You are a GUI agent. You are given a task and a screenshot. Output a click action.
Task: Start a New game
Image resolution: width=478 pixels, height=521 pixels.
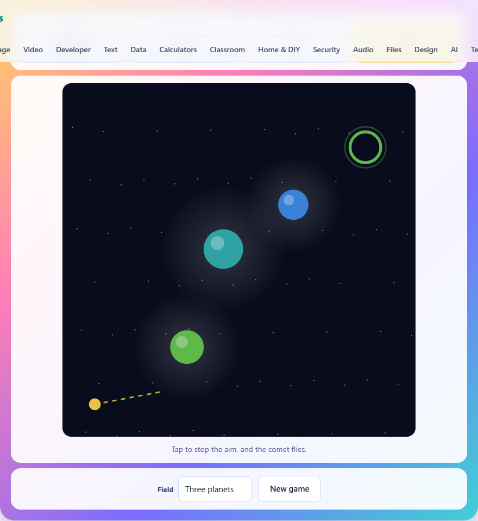click(x=290, y=489)
